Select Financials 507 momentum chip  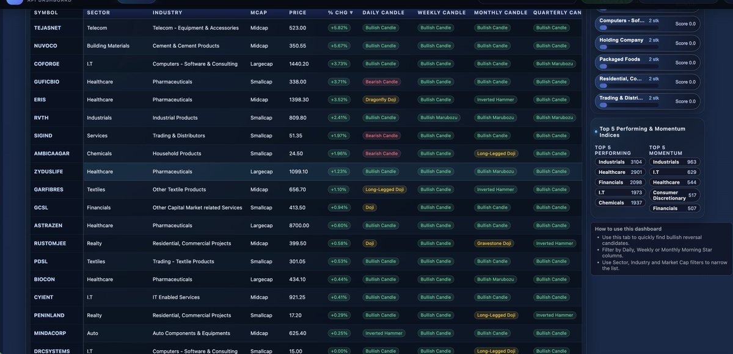tap(675, 208)
